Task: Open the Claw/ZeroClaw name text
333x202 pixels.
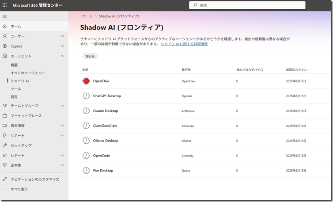Action: 105,126
